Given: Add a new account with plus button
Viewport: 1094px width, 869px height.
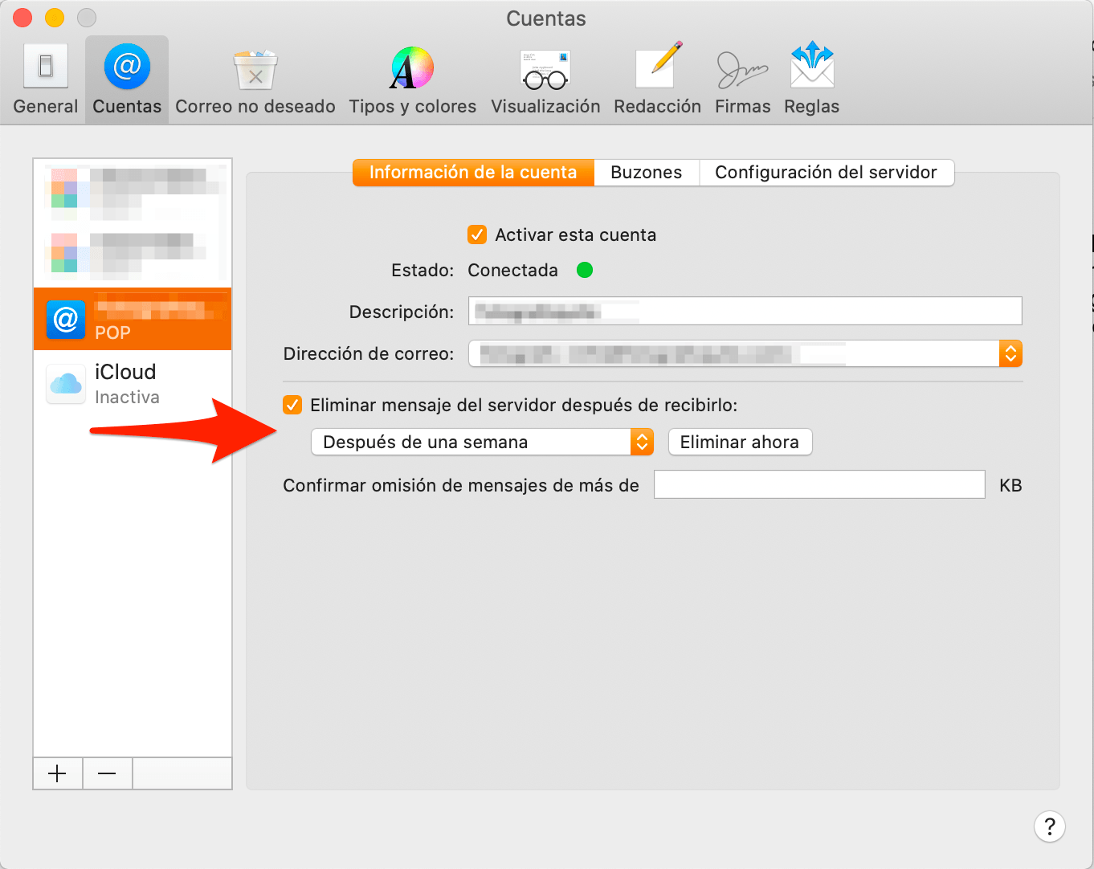Looking at the screenshot, I should (x=58, y=773).
